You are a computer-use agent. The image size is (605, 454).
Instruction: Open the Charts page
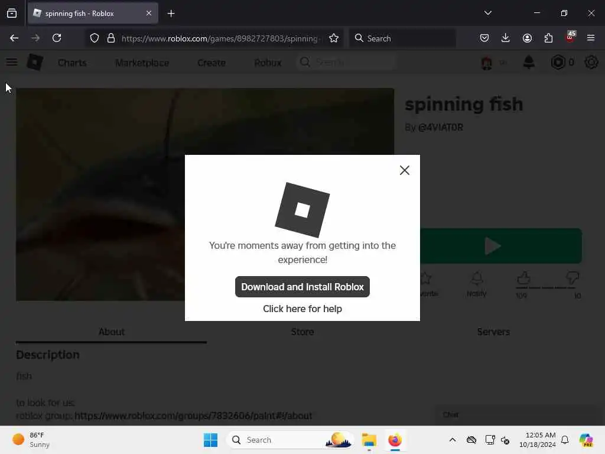pyautogui.click(x=72, y=63)
